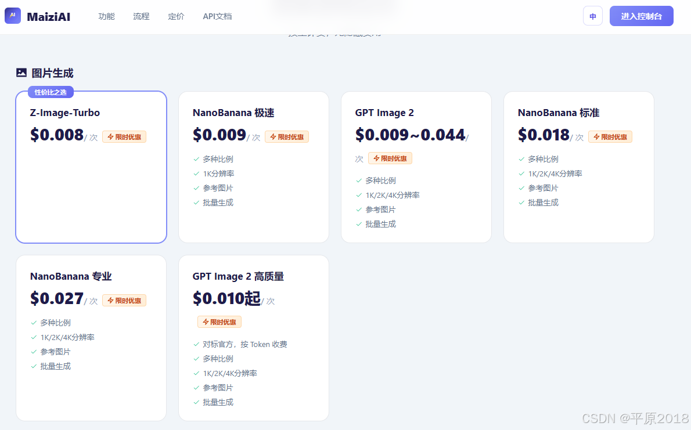This screenshot has height=430, width=691.
Task: Click the MaiziAI logo icon
Action: pyautogui.click(x=13, y=16)
